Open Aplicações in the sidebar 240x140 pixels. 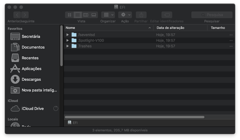[31, 69]
